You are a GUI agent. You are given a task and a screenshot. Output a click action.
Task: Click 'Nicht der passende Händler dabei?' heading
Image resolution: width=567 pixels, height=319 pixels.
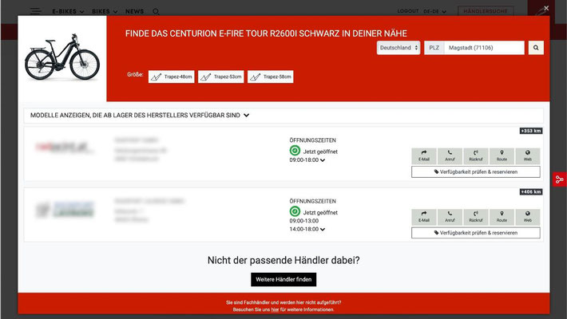pyautogui.click(x=283, y=260)
